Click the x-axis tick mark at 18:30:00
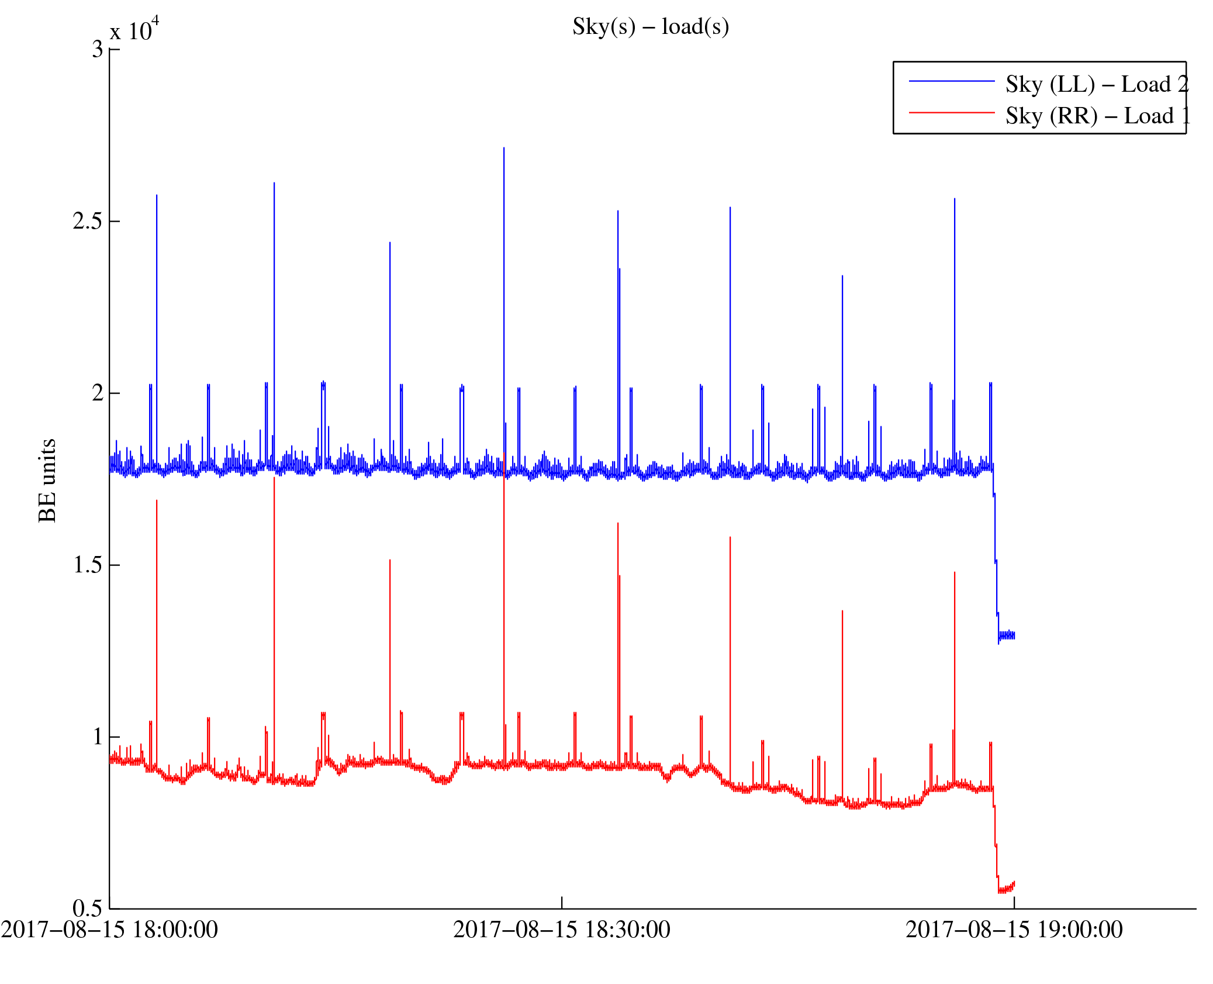Image resolution: width=1213 pixels, height=984 pixels. (x=562, y=903)
